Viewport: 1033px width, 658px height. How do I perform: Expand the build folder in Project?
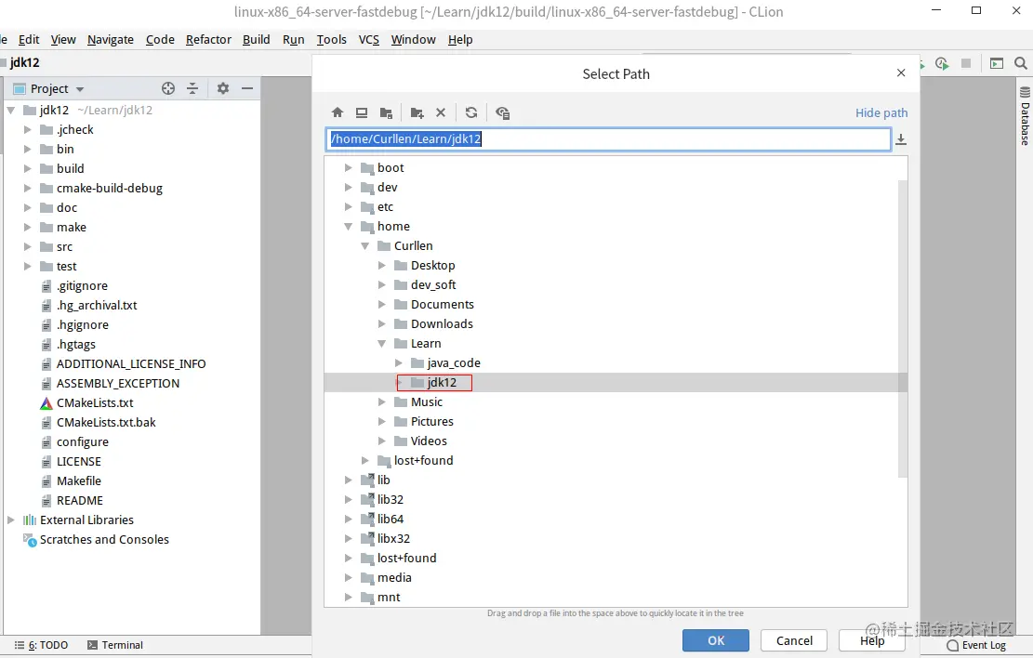[28, 168]
